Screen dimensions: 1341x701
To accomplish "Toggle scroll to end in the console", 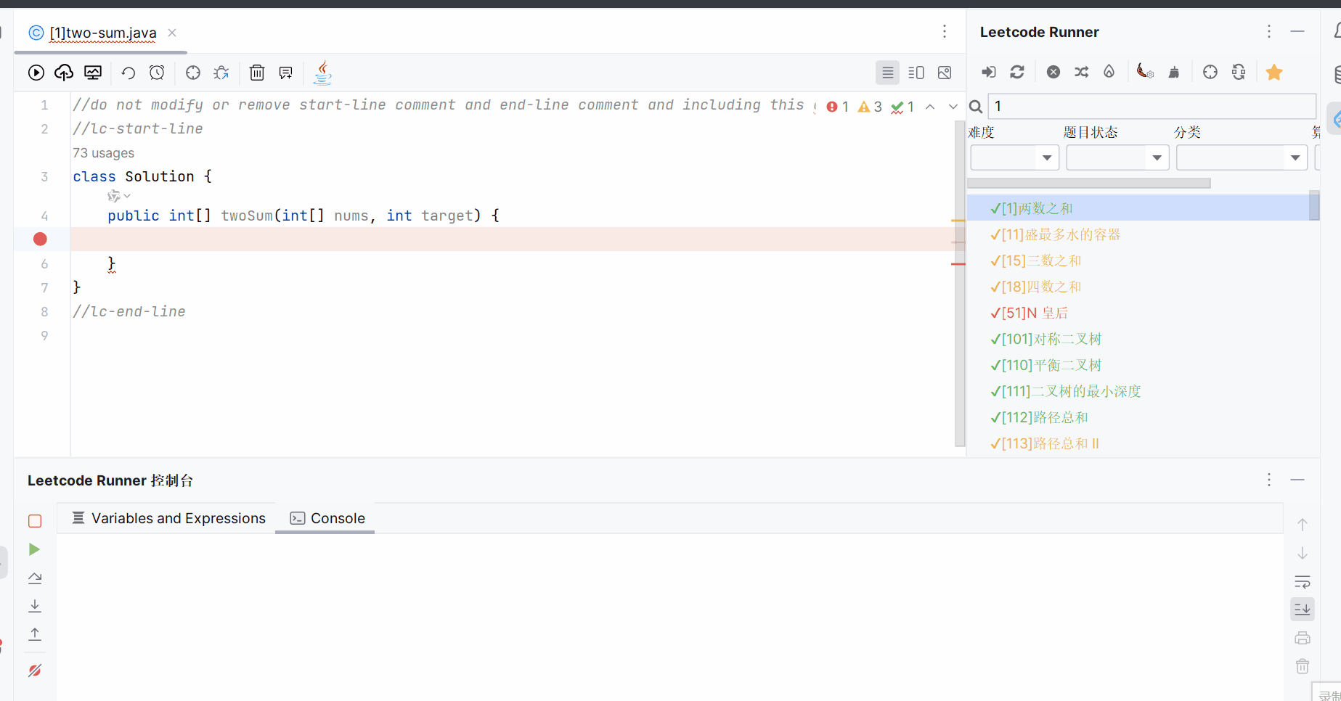I will click(1303, 610).
